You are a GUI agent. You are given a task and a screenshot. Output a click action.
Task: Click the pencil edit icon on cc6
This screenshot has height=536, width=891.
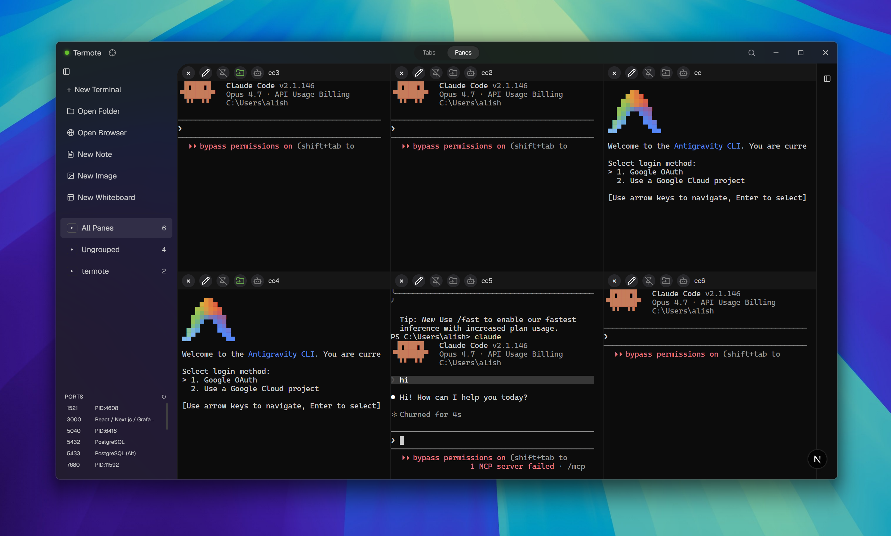pos(632,281)
